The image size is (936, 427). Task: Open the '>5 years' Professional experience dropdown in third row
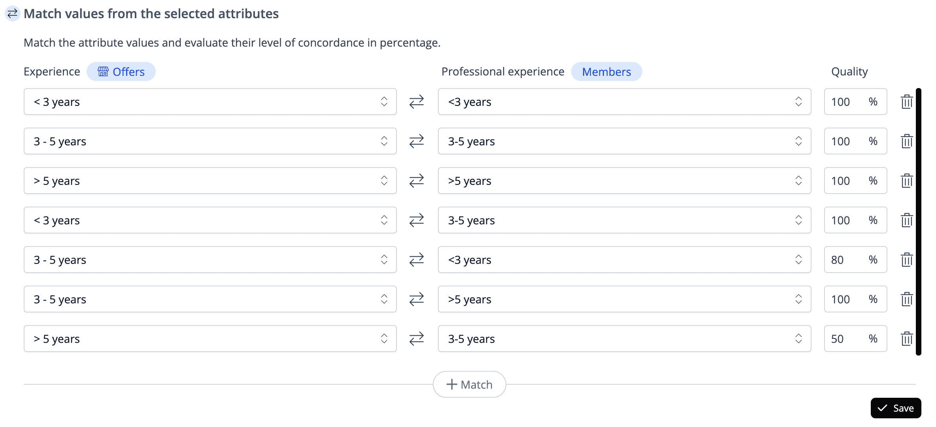tap(624, 181)
